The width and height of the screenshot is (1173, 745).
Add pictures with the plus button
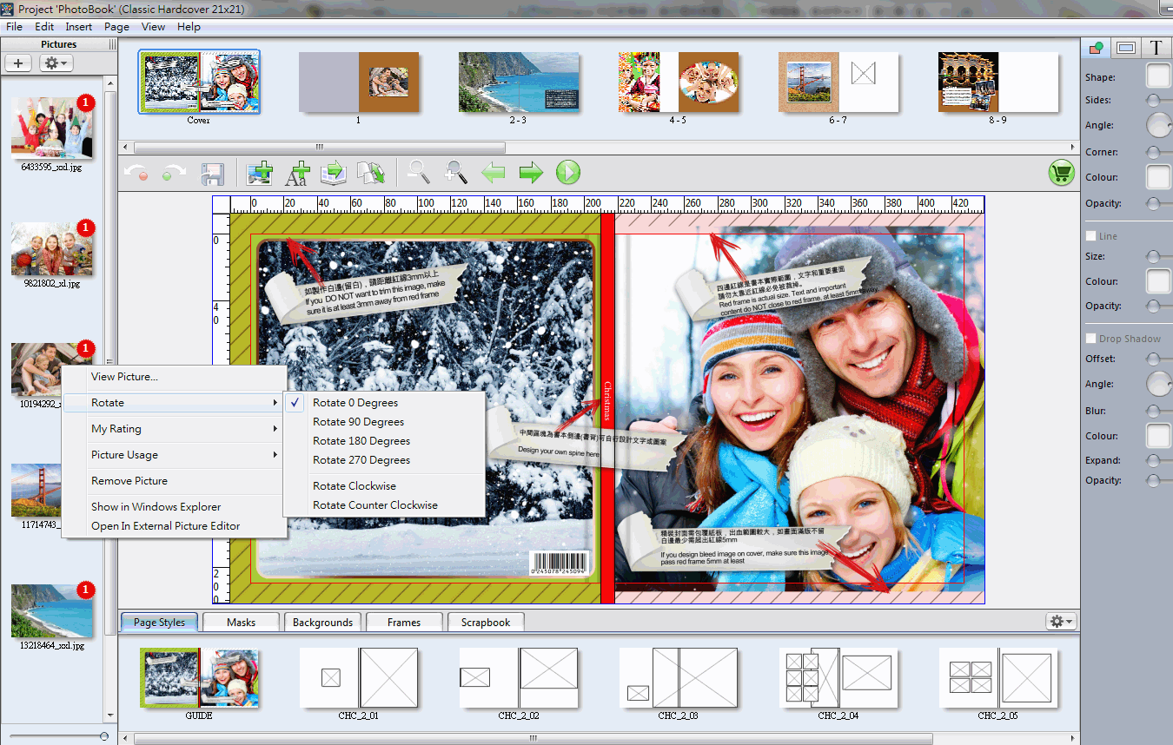tap(18, 63)
